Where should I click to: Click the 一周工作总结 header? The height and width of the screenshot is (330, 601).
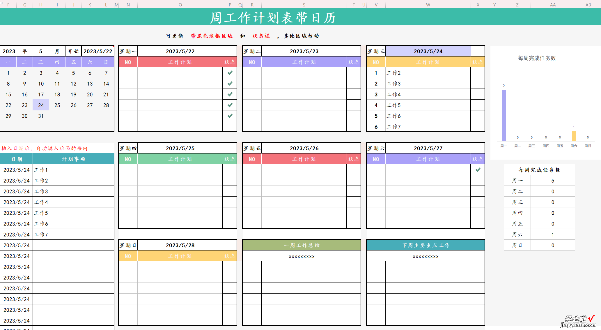pos(302,245)
